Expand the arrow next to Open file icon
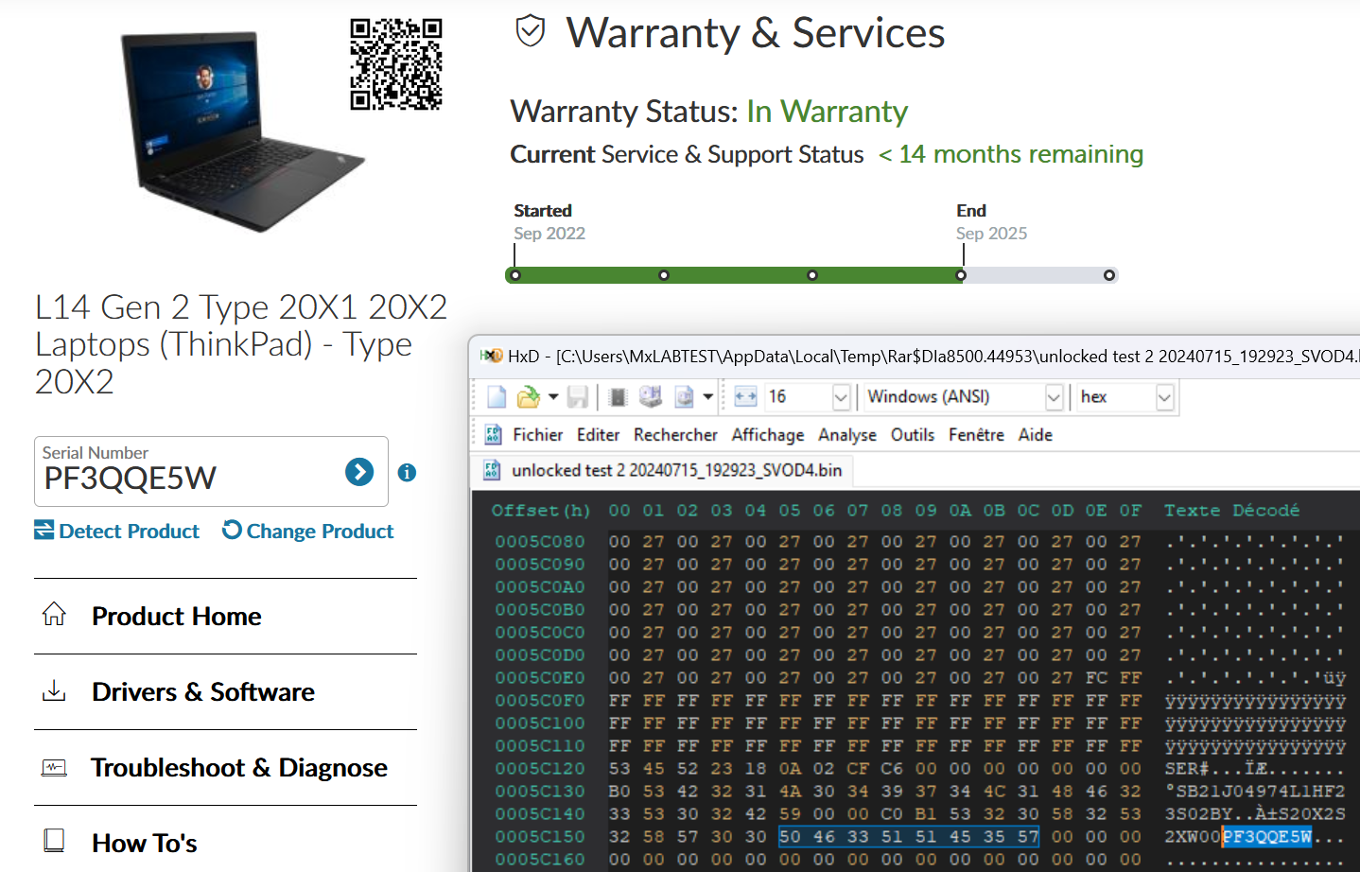 coord(553,397)
